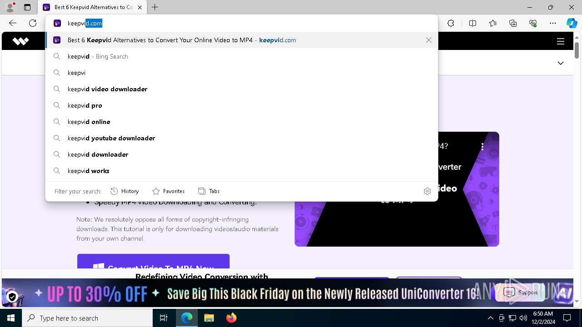Click the Edge taskbar icon
Screen dimensions: 582x327
tap(187, 318)
